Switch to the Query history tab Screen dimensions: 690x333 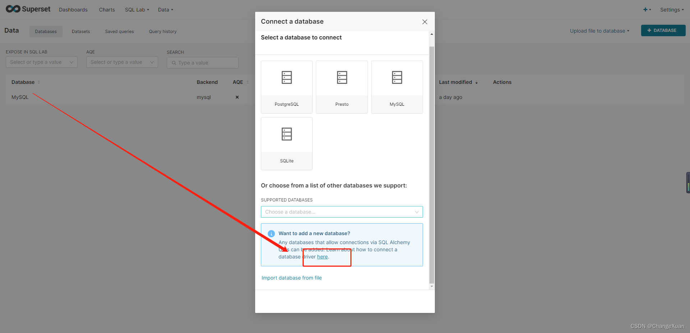click(x=163, y=32)
